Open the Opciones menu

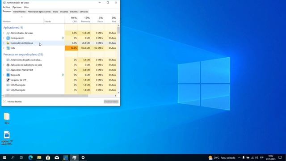click(x=17, y=7)
